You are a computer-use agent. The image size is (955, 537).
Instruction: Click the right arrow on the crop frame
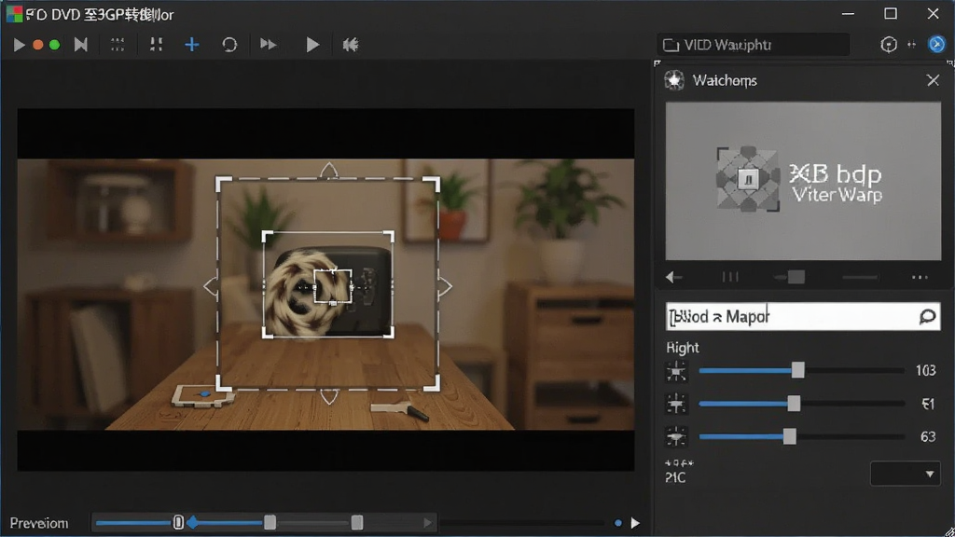[445, 286]
